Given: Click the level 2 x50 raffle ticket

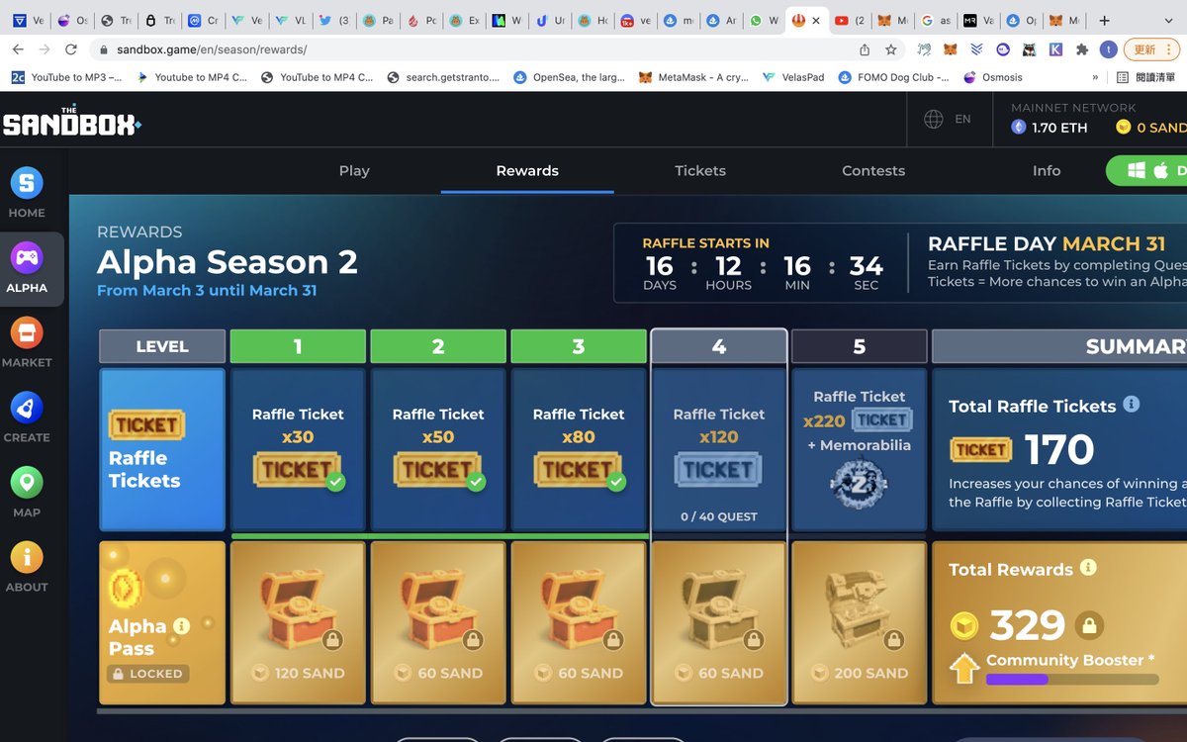Looking at the screenshot, I should tap(438, 470).
